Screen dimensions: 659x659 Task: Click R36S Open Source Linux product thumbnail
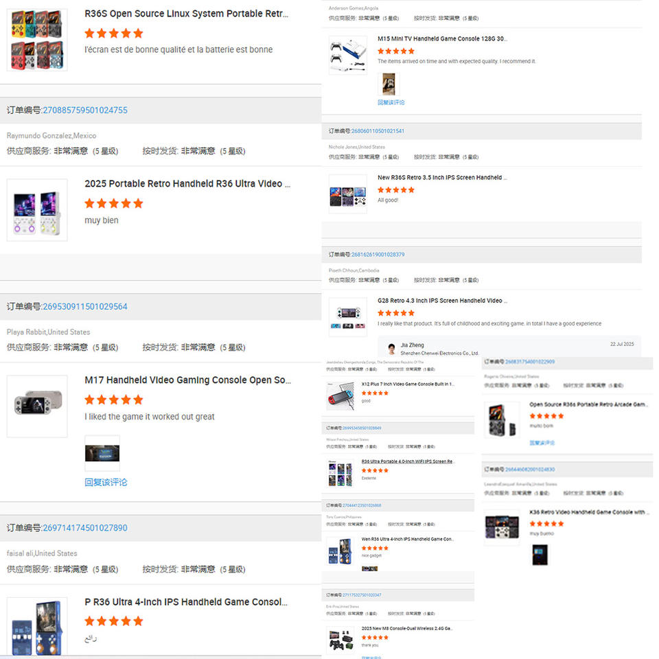(x=37, y=40)
